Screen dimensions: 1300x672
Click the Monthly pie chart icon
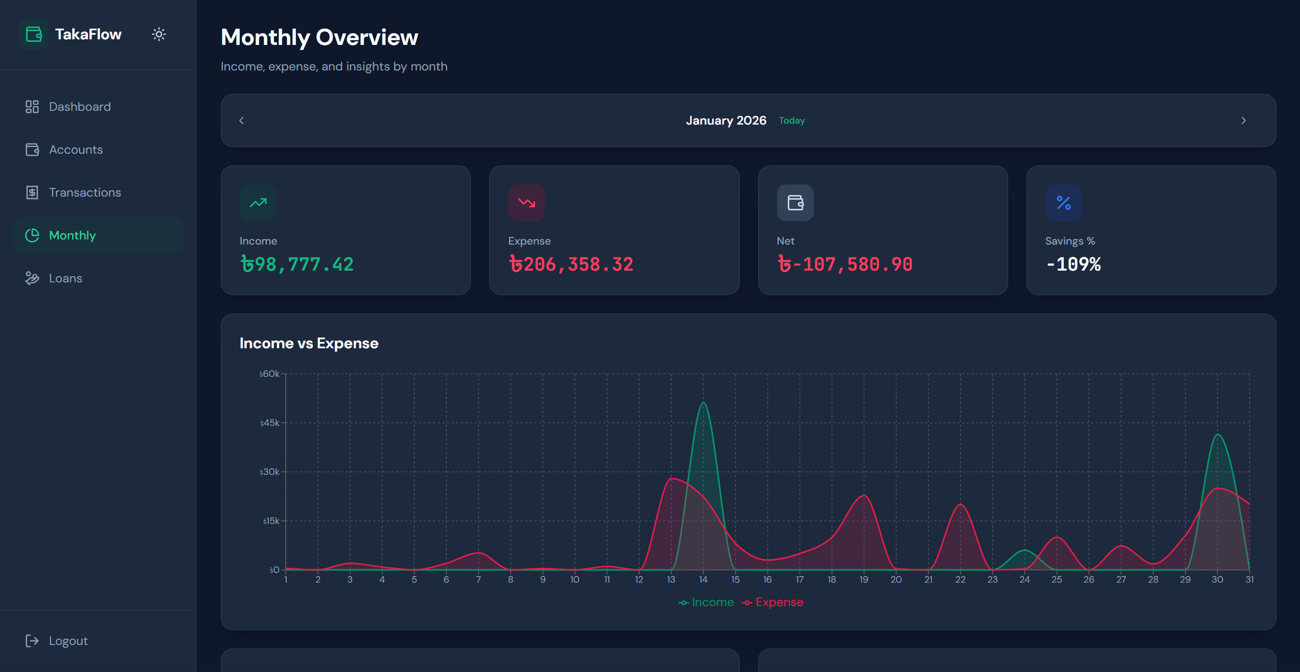32,235
